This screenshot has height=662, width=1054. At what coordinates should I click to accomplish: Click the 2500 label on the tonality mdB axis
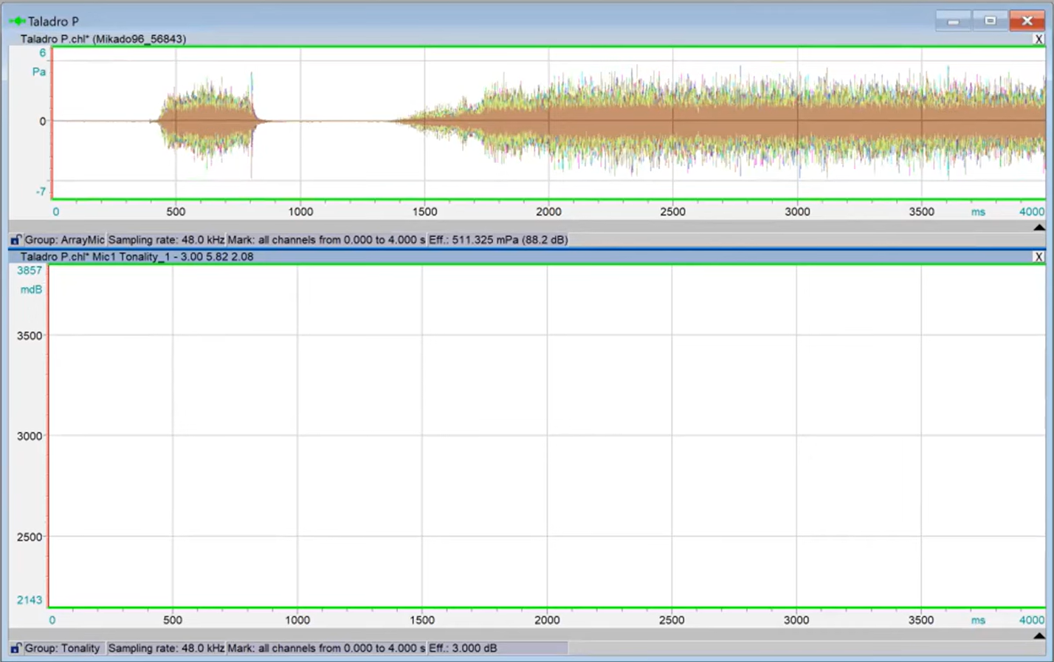pyautogui.click(x=30, y=537)
